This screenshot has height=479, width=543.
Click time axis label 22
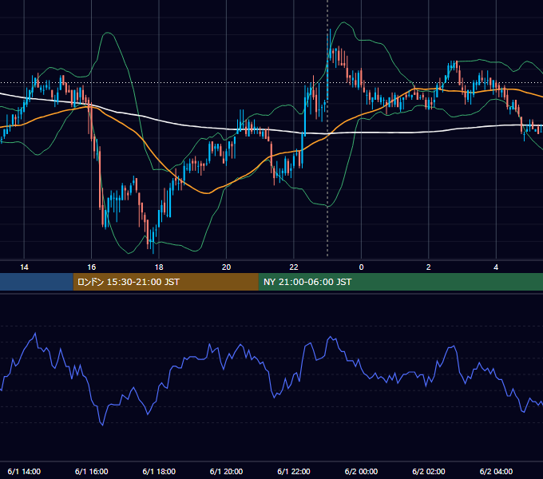tap(294, 267)
